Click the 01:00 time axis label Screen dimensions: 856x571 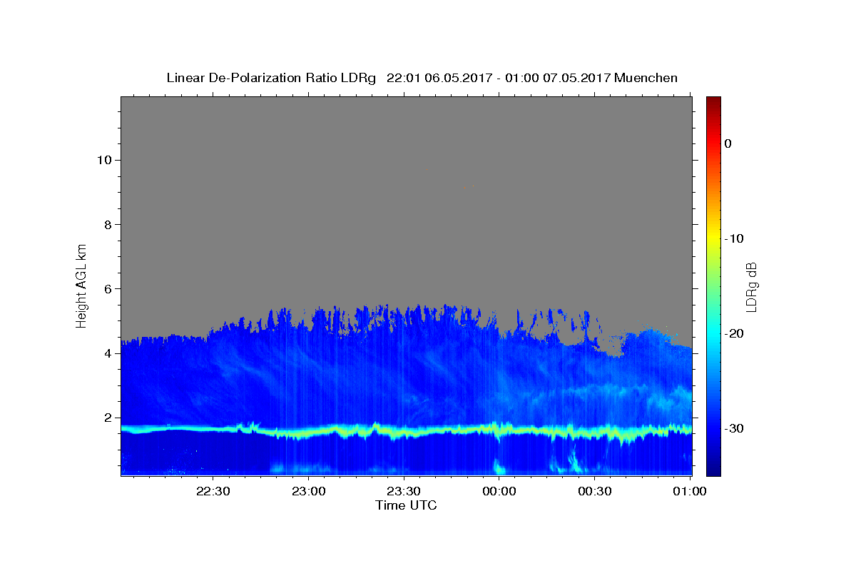tap(690, 491)
